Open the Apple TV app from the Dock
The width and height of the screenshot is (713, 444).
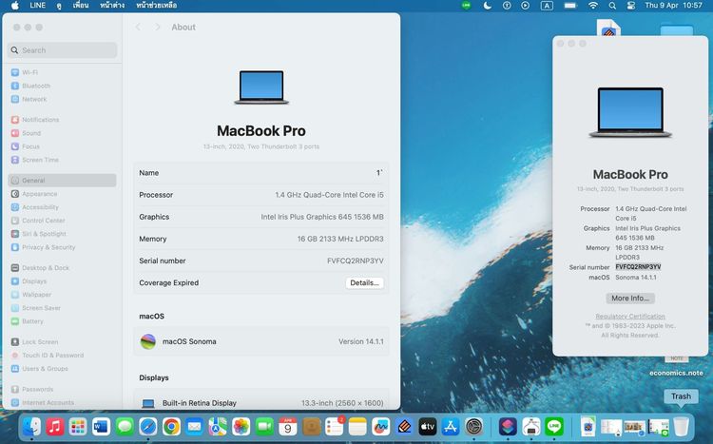pyautogui.click(x=428, y=427)
